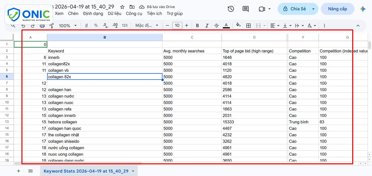Open the text color picker
Viewport: 372px width, 176px height.
click(226, 26)
